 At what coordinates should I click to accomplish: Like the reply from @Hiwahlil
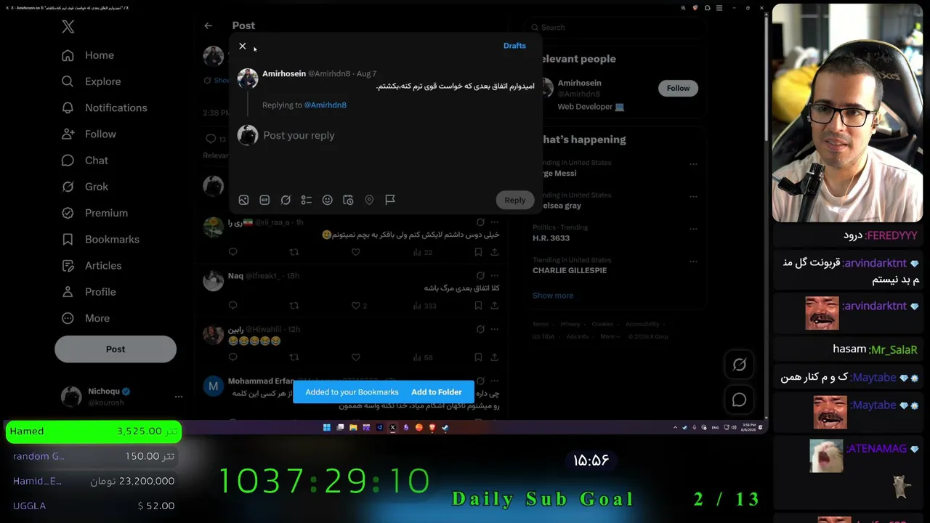[356, 357]
